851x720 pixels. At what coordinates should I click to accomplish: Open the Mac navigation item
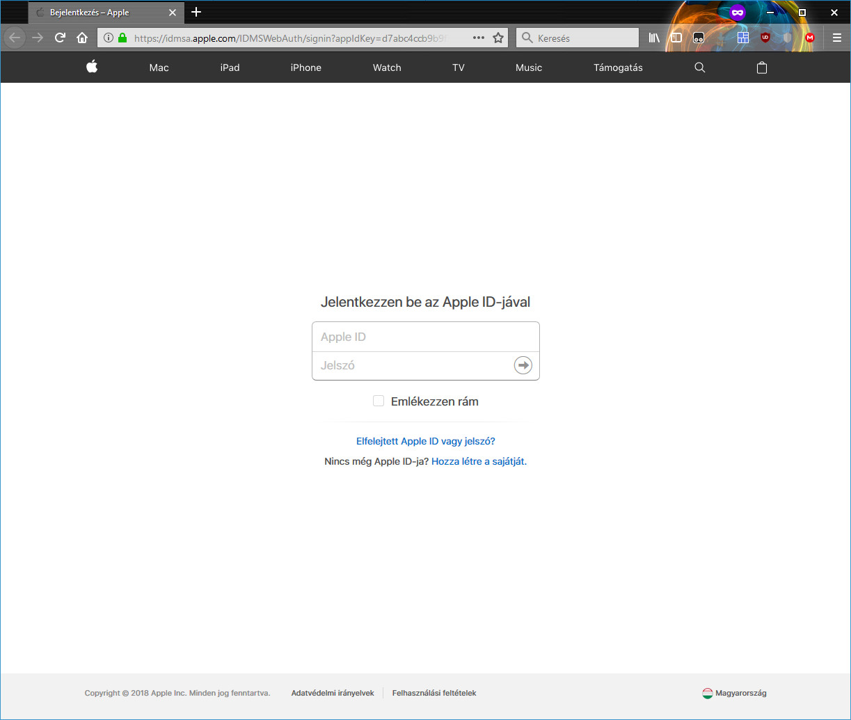click(159, 67)
